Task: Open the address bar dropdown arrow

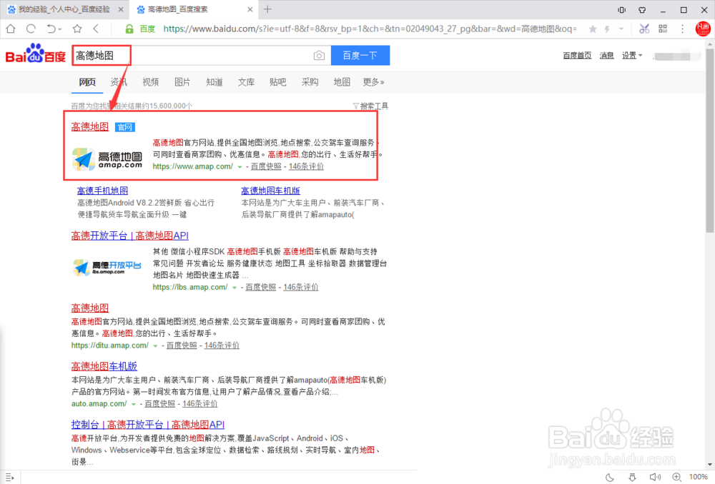Action: click(x=621, y=29)
